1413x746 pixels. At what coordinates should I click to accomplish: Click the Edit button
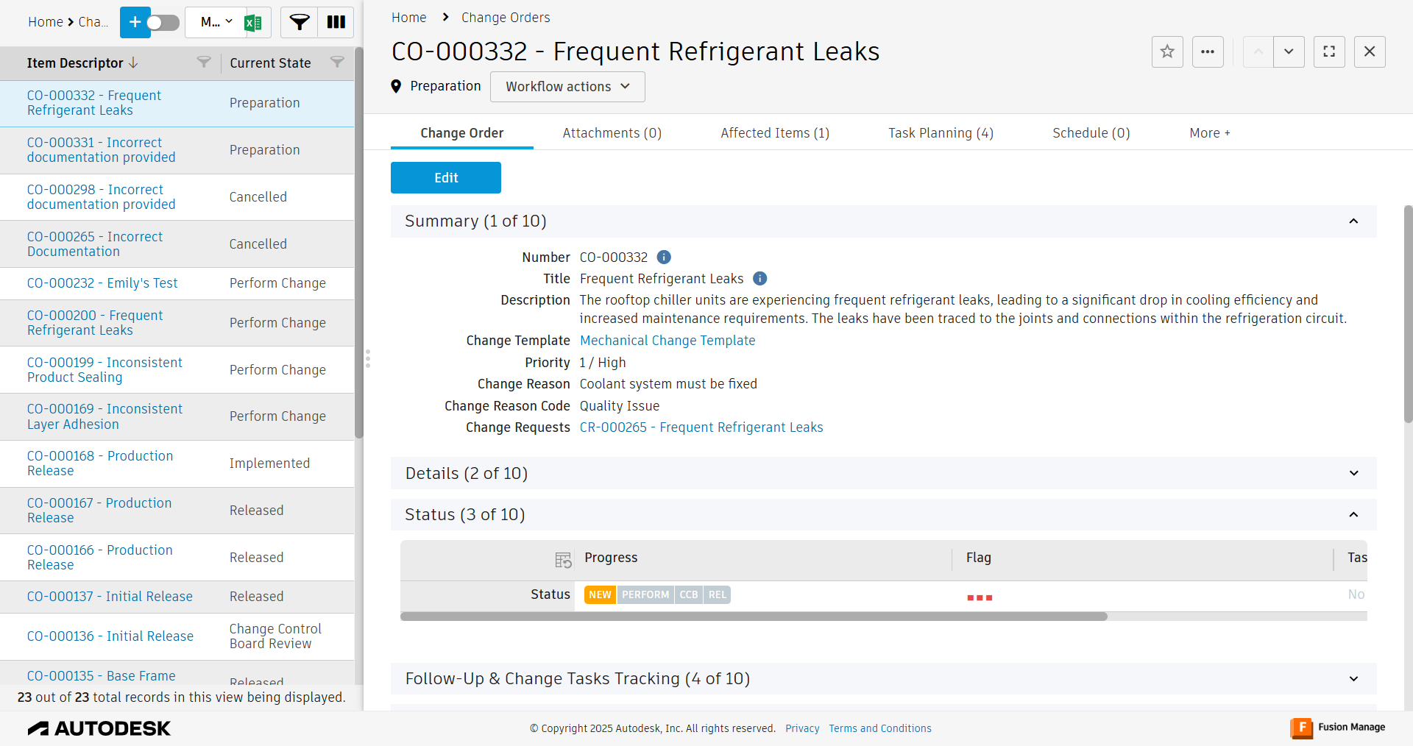click(446, 178)
